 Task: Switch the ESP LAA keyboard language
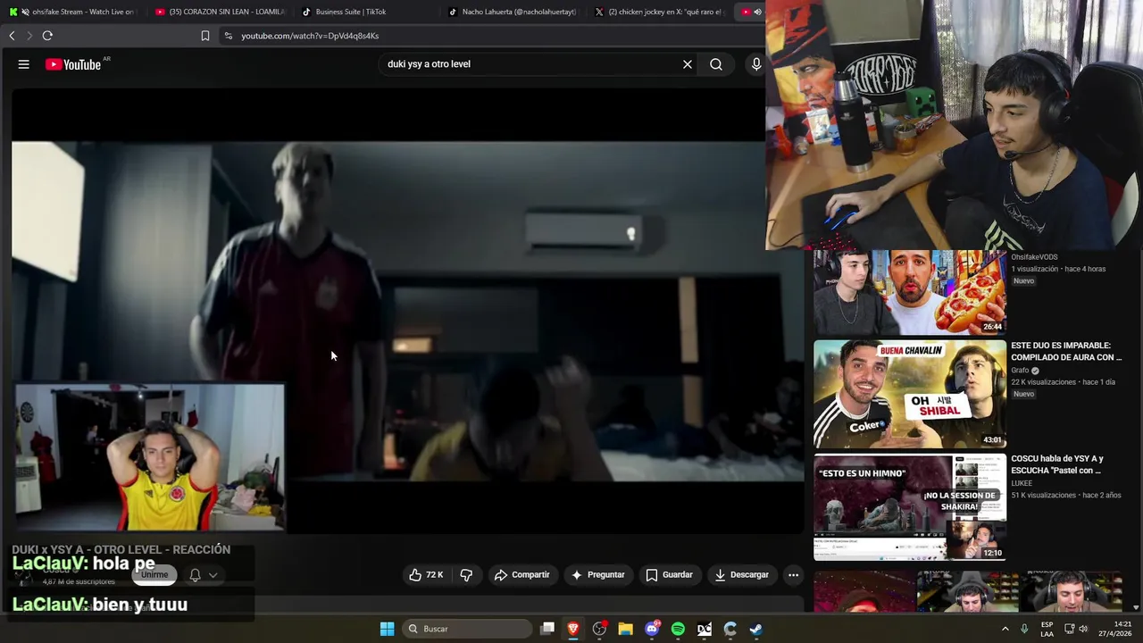[1047, 629]
